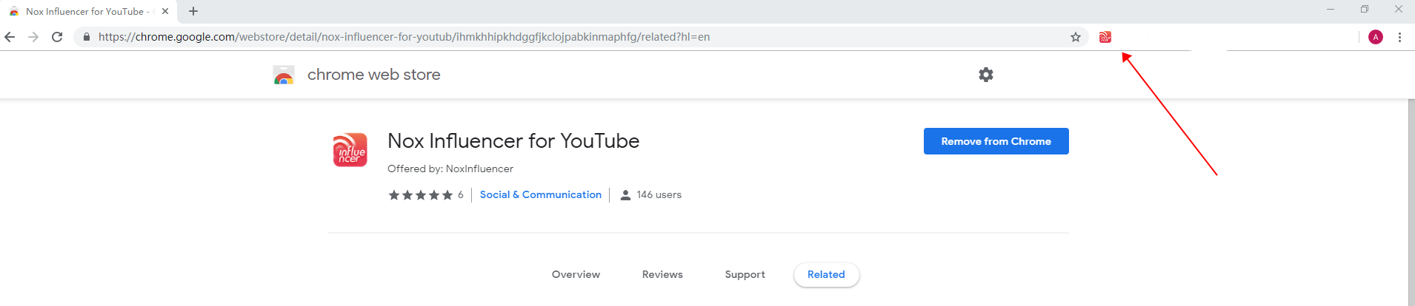Open a new tab with plus button
This screenshot has width=1415, height=306.
tap(193, 11)
